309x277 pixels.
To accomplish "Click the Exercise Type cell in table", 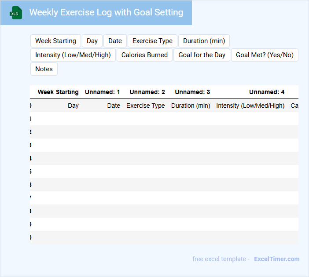I will pyautogui.click(x=146, y=106).
